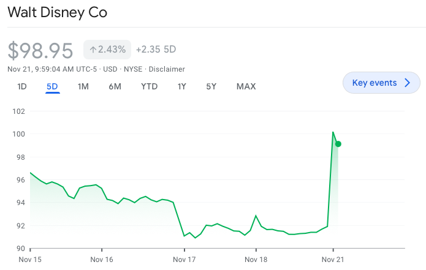Click the up arrow in percent badge
This screenshot has width=426, height=270.
pyautogui.click(x=93, y=50)
